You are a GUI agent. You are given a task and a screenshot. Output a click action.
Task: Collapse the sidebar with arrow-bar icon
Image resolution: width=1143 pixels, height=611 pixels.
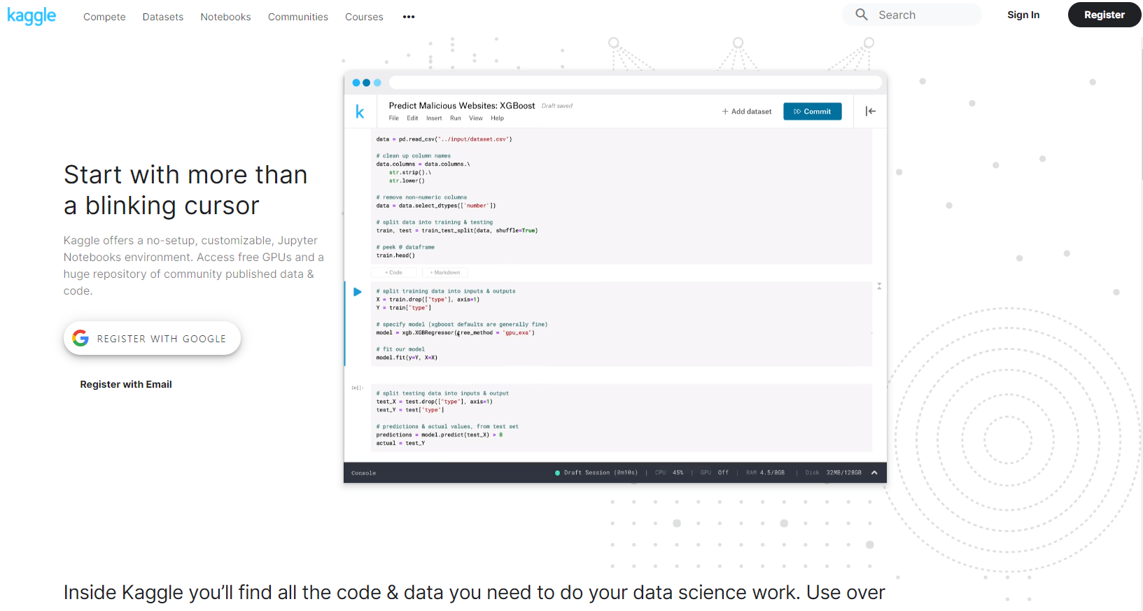[871, 111]
